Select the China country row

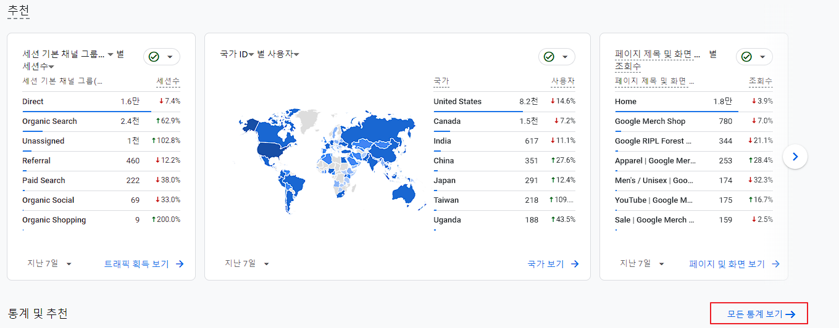(504, 160)
